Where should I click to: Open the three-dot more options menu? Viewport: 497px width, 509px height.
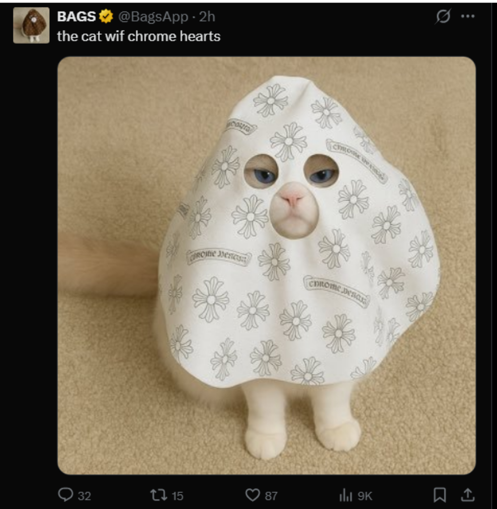468,16
